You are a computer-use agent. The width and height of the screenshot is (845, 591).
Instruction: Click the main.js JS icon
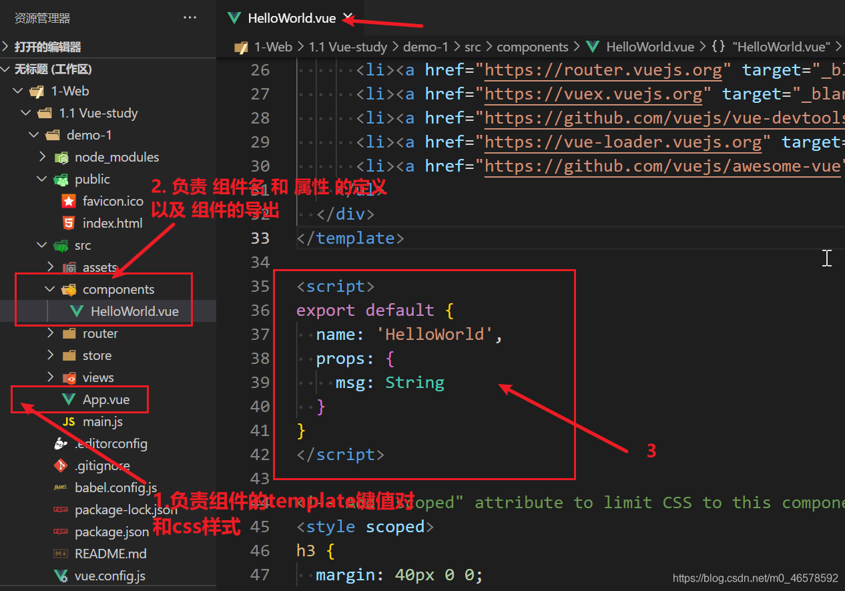pyautogui.click(x=69, y=421)
